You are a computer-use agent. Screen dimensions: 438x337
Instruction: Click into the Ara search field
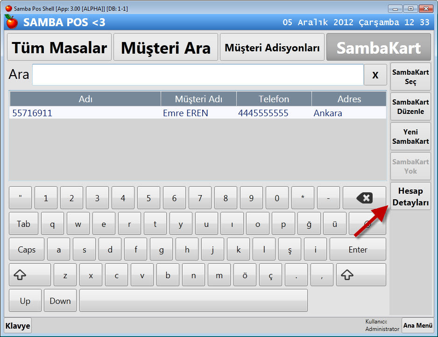[x=198, y=75]
